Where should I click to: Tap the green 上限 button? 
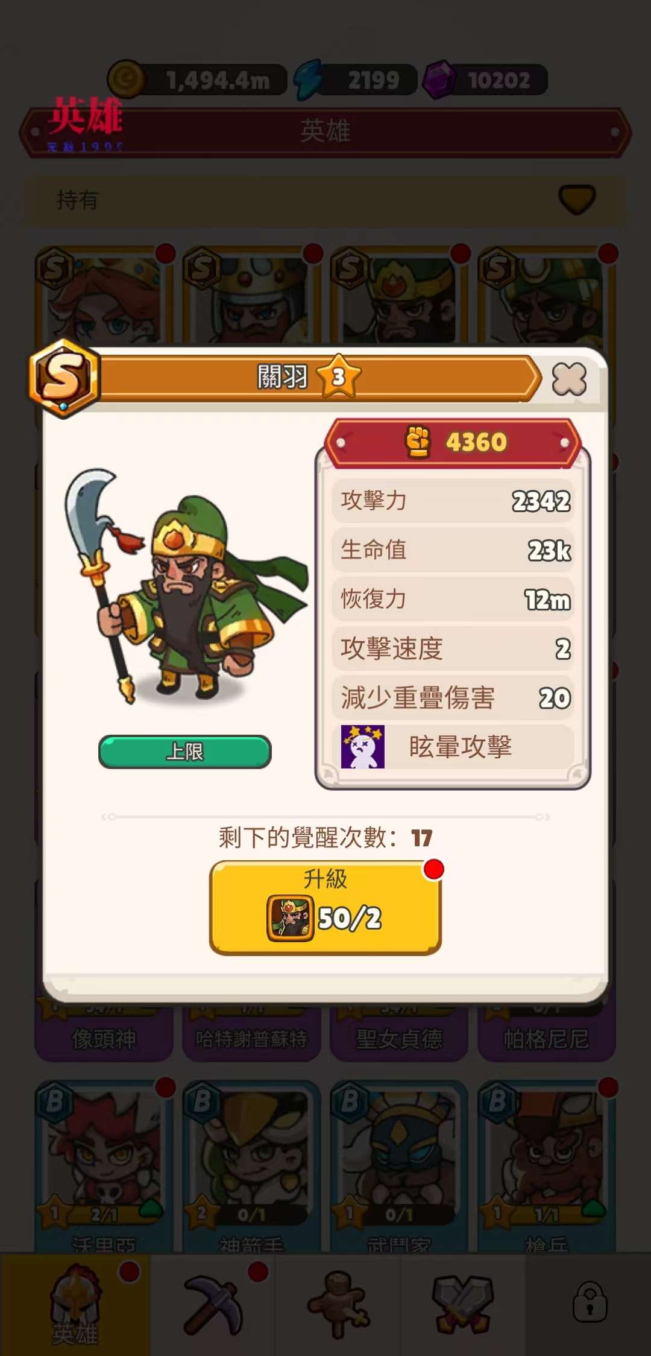tap(185, 752)
